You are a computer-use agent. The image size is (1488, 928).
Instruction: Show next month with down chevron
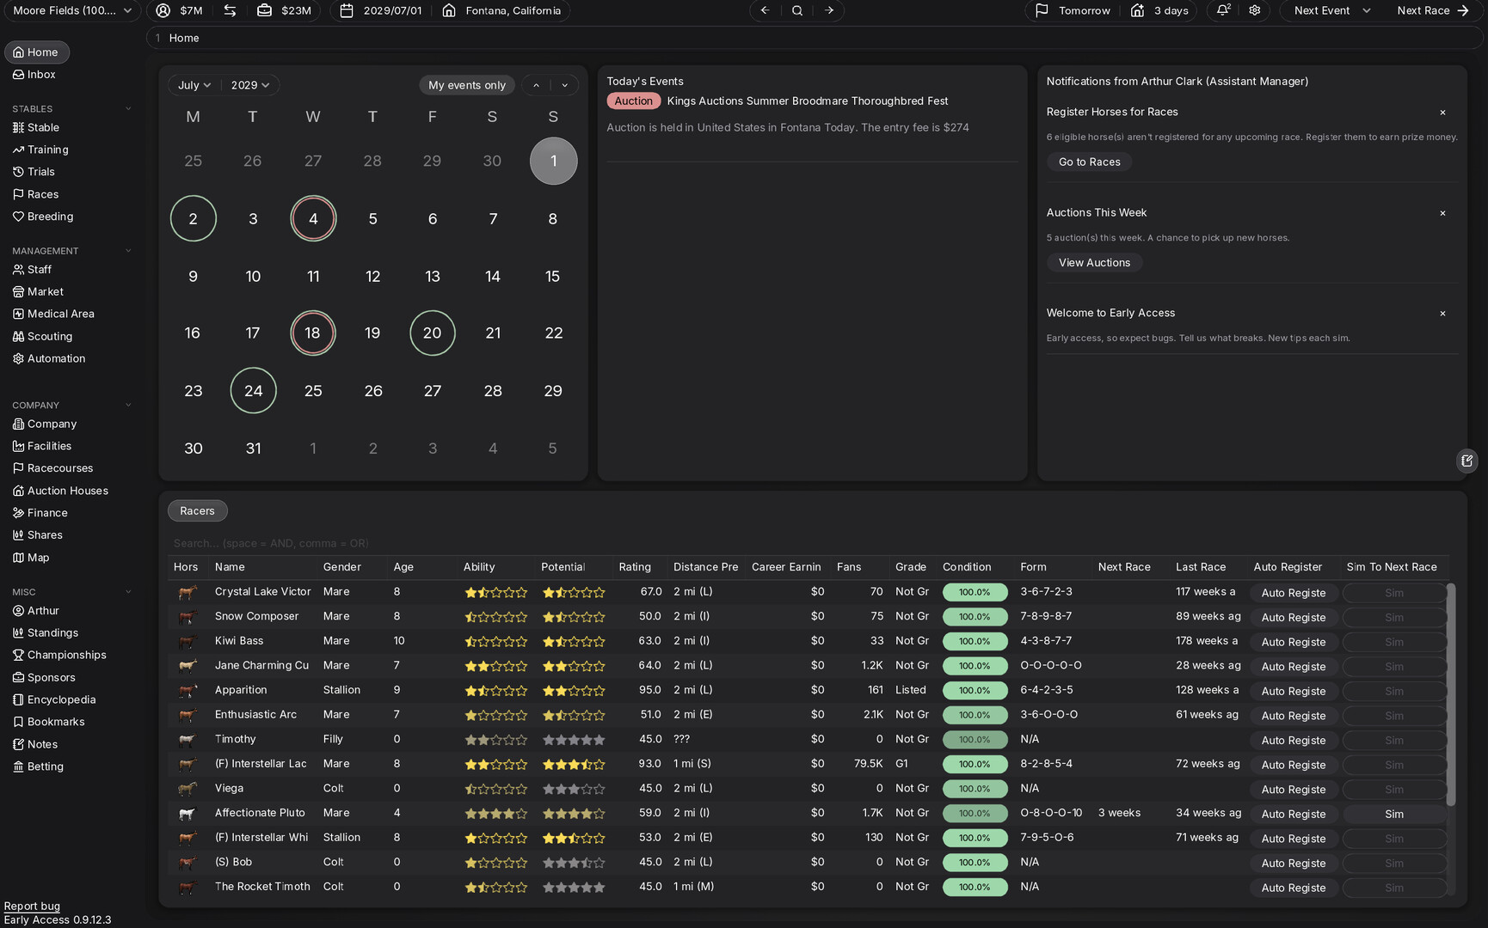point(564,85)
